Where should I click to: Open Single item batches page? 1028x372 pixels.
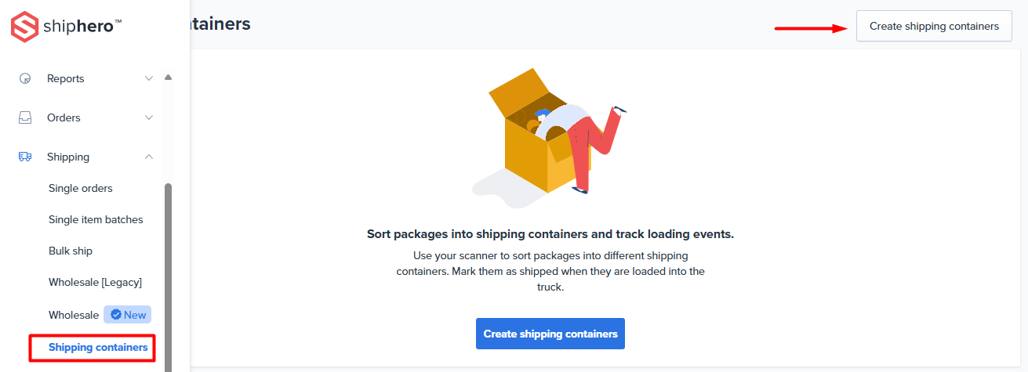(x=96, y=219)
